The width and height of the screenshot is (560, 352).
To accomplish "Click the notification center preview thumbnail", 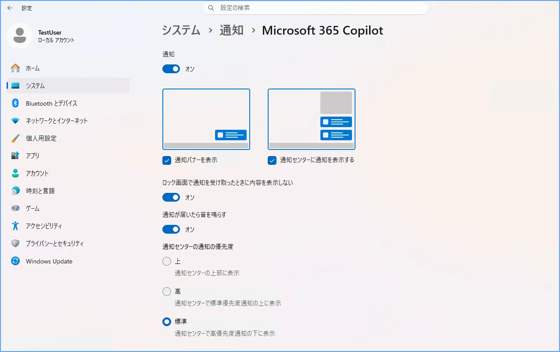I will tap(312, 119).
